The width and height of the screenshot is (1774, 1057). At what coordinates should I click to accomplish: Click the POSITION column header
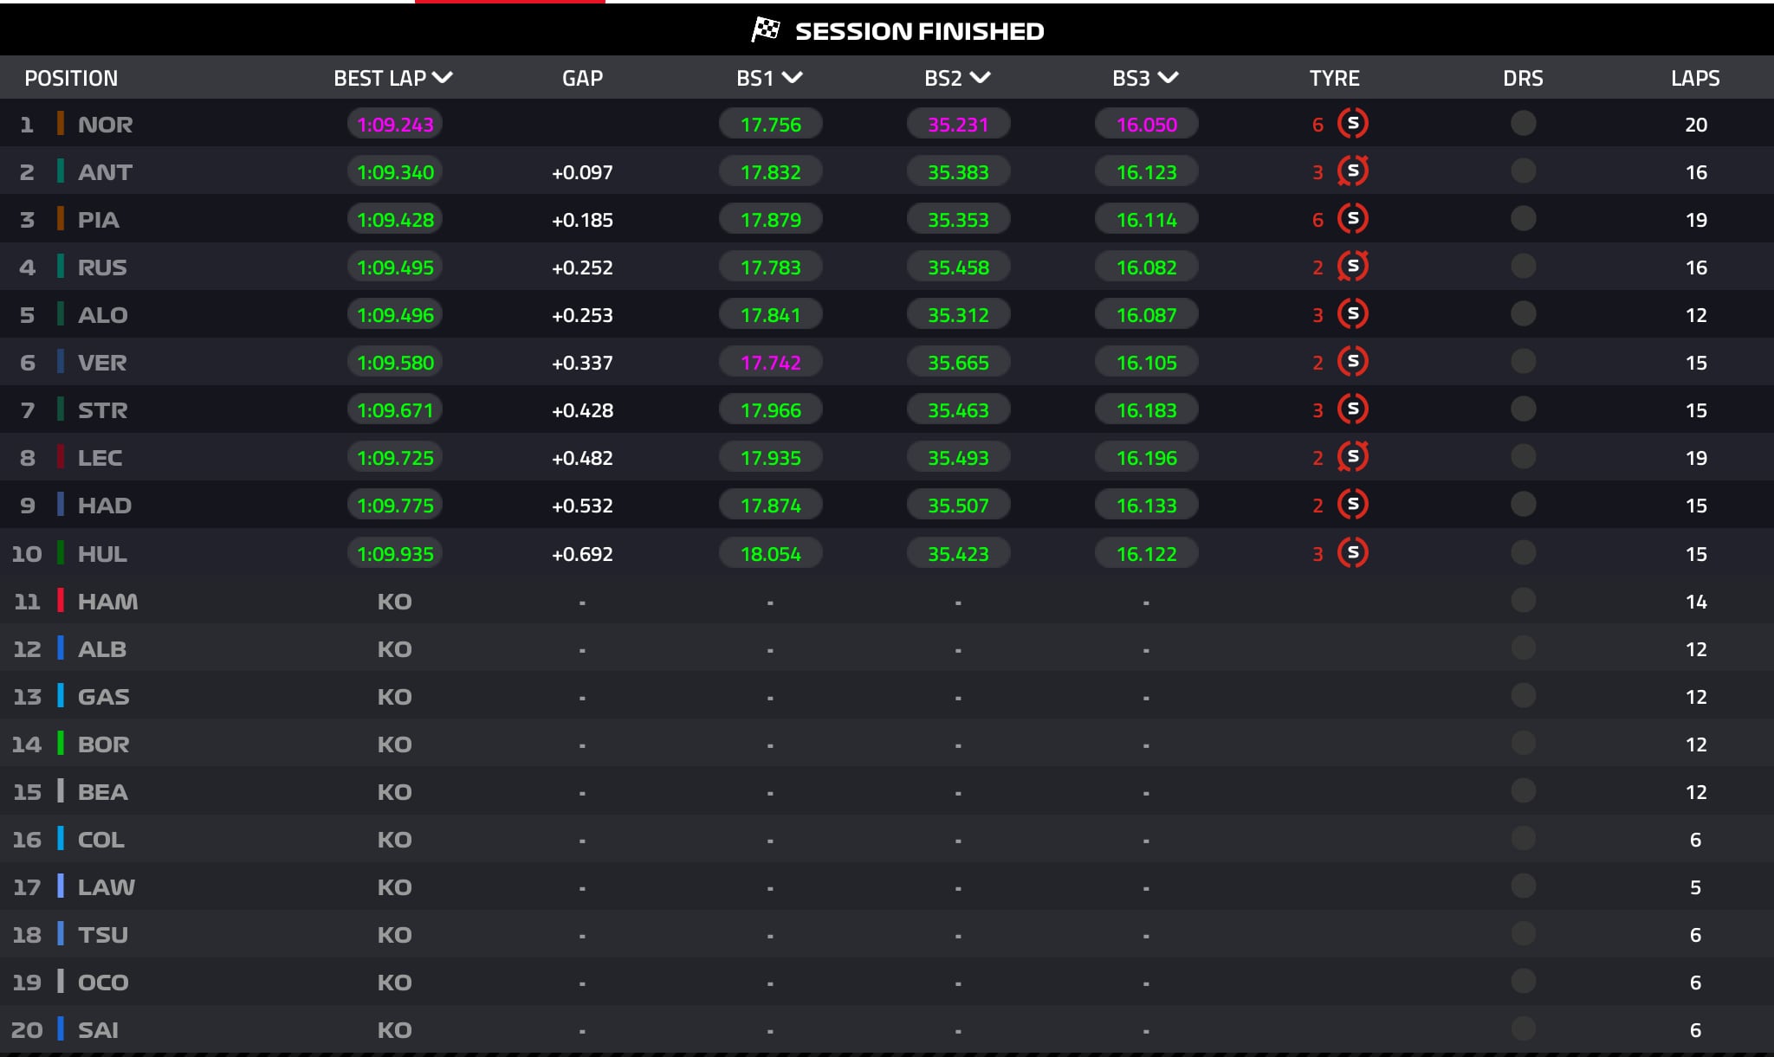(71, 79)
